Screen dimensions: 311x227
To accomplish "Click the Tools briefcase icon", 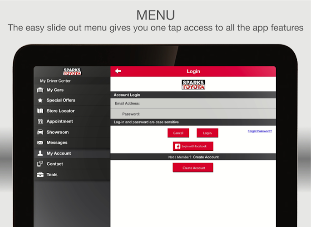I will click(40, 174).
